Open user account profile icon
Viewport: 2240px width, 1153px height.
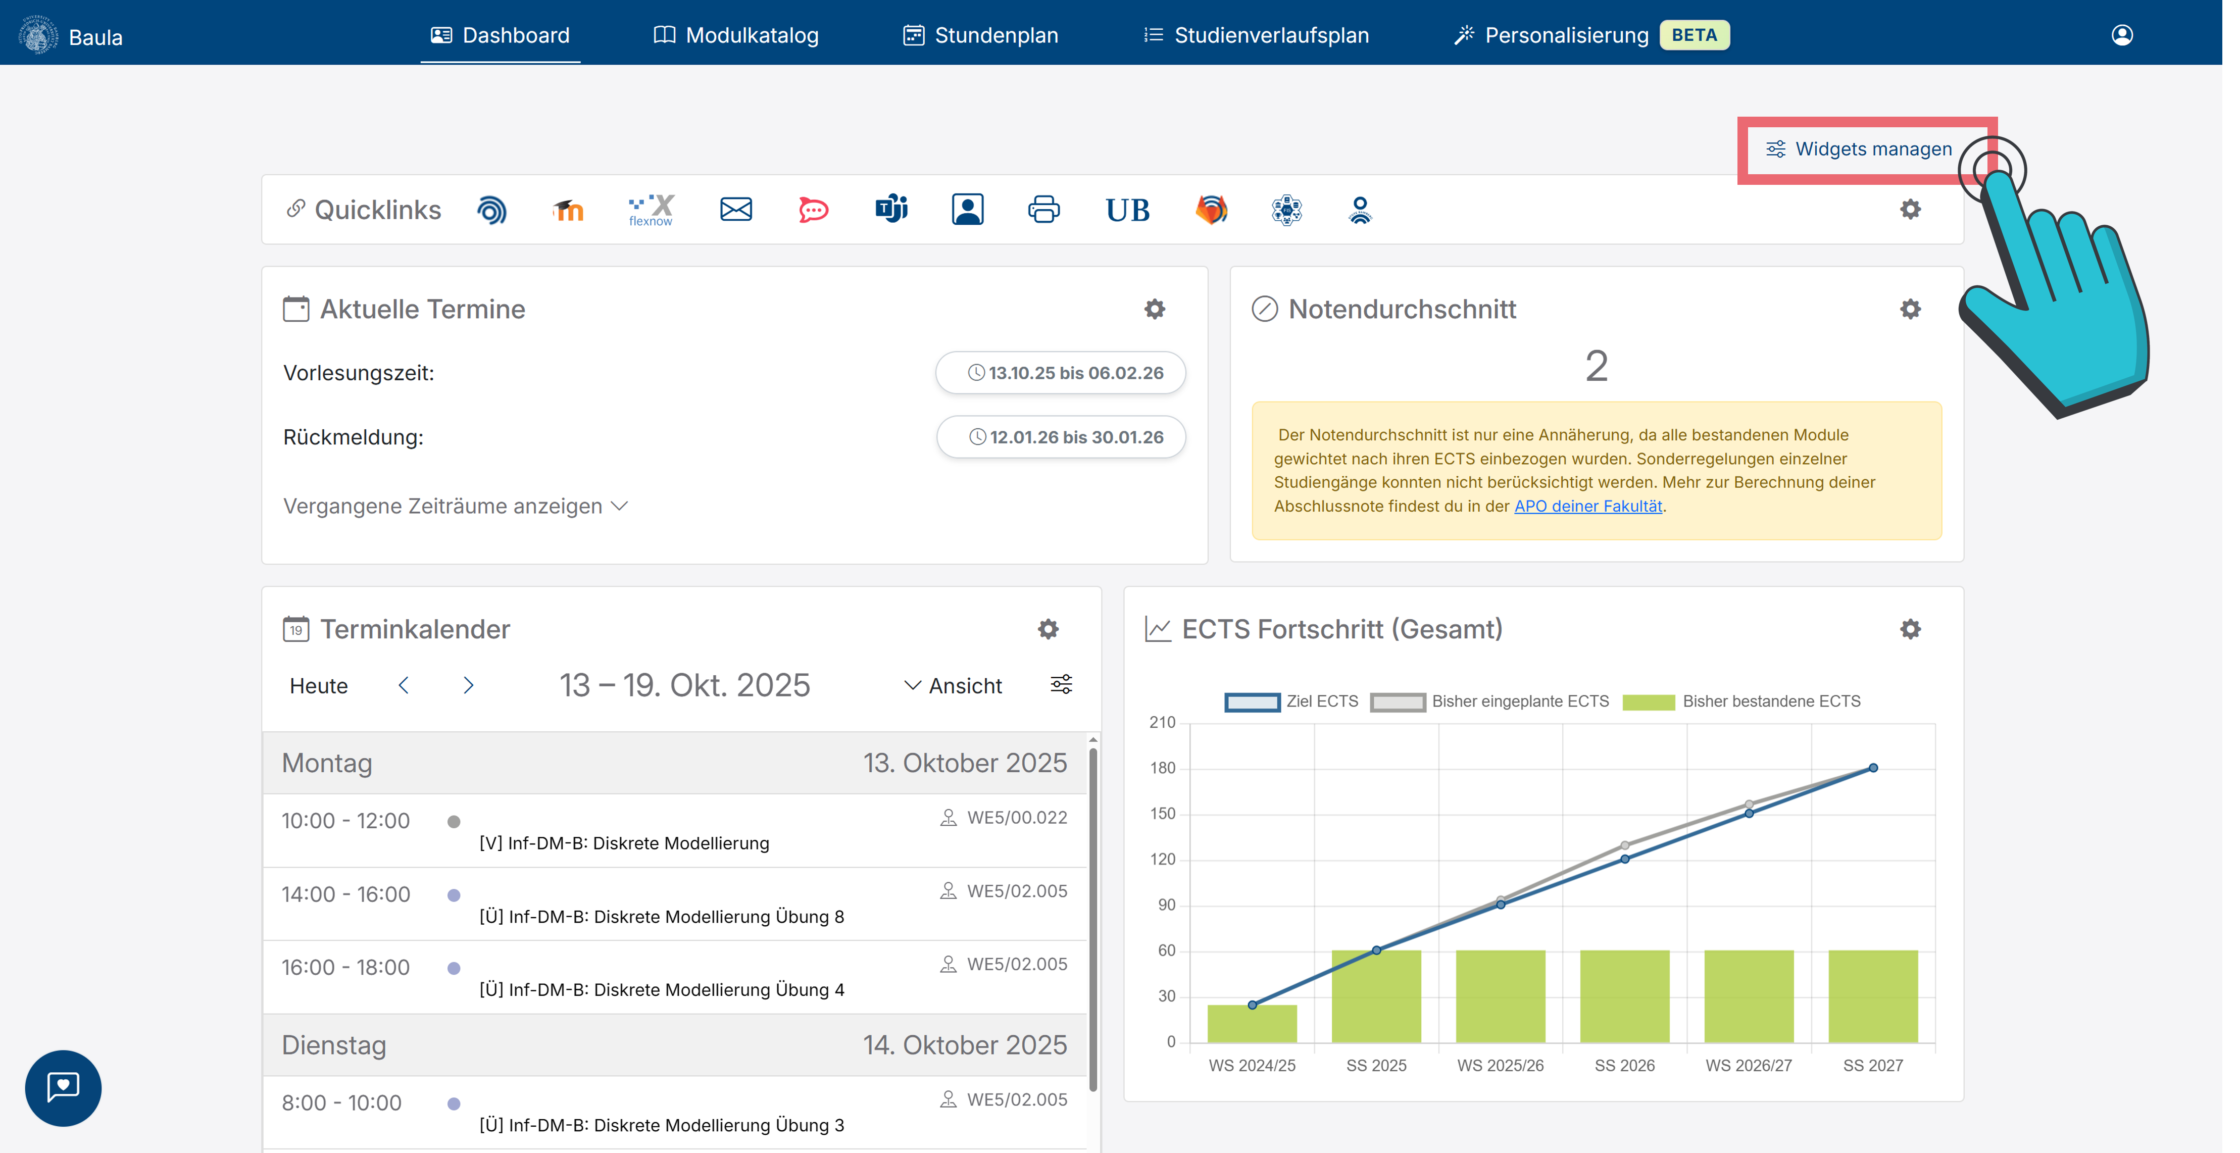click(x=2122, y=35)
